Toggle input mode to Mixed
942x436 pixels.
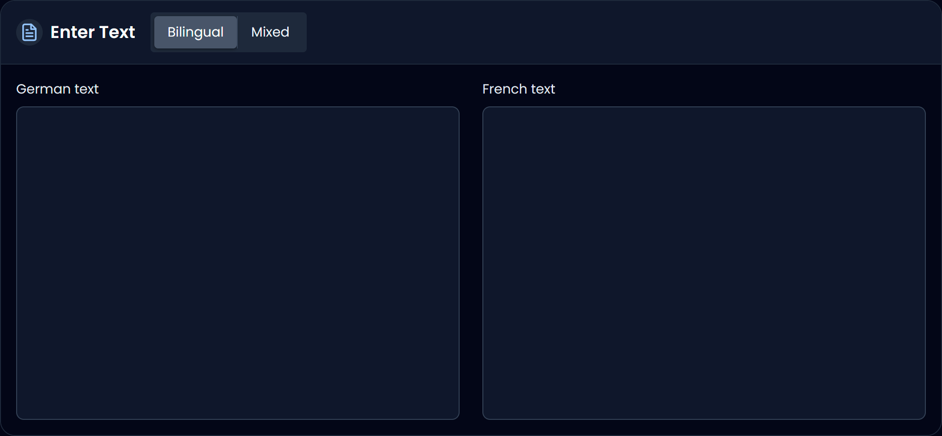tap(270, 32)
